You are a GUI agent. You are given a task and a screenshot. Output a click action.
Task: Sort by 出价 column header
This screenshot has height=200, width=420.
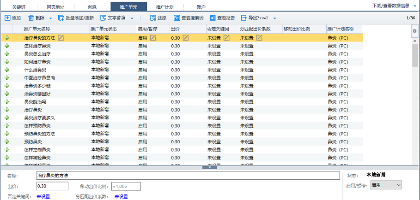click(x=188, y=29)
